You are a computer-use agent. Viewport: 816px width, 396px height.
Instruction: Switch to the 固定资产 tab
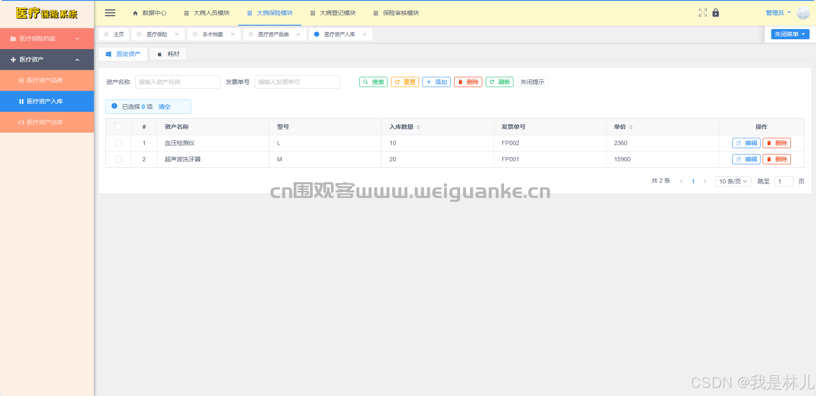tap(123, 54)
